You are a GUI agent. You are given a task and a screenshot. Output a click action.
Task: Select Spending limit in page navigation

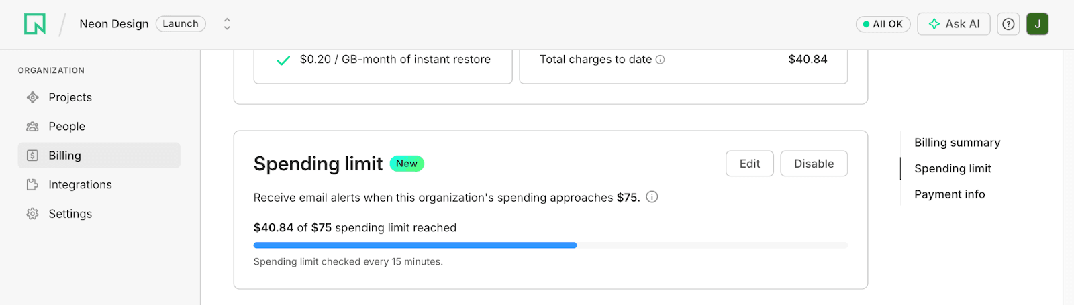(x=953, y=169)
